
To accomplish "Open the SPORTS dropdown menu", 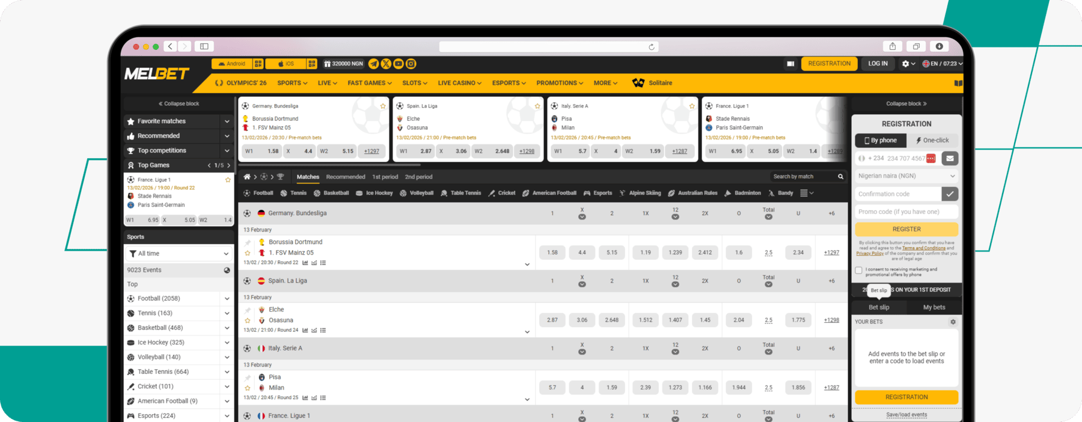I will coord(292,83).
